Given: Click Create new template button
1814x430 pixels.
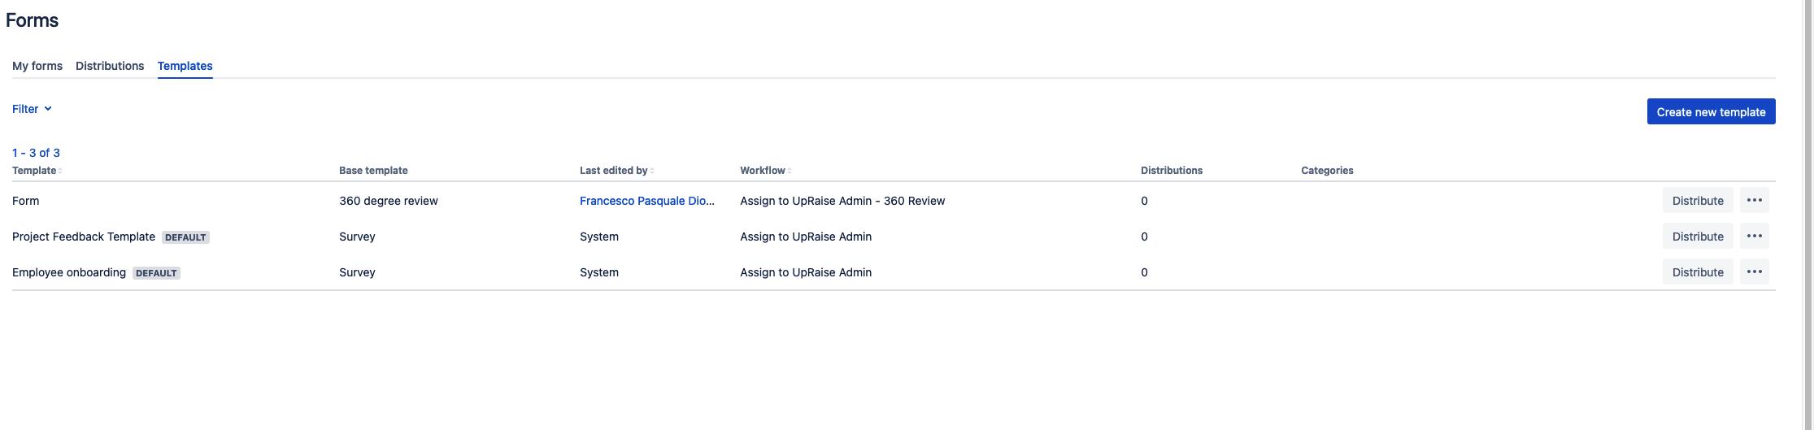Looking at the screenshot, I should pyautogui.click(x=1711, y=112).
